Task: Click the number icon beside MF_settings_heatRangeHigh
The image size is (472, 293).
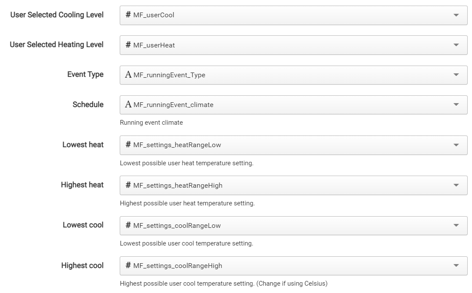Action: point(128,185)
